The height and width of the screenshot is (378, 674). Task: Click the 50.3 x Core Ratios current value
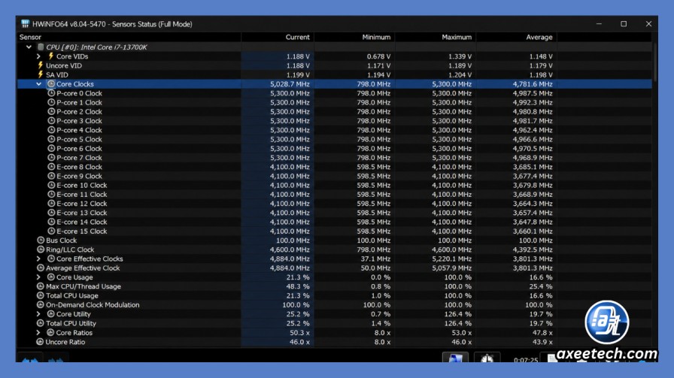(299, 332)
